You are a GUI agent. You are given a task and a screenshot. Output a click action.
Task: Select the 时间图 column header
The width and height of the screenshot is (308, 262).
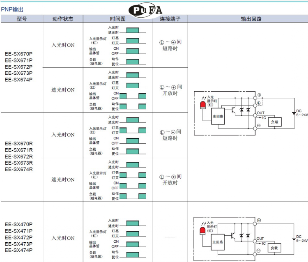[x=118, y=19]
